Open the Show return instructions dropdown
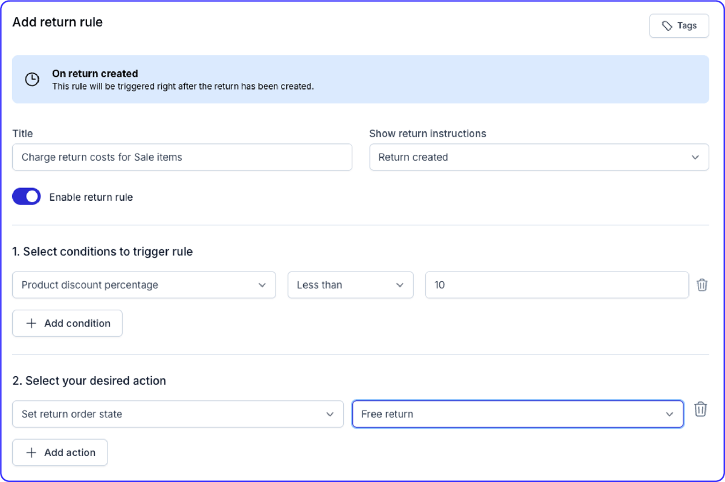This screenshot has height=482, width=725. coord(539,157)
